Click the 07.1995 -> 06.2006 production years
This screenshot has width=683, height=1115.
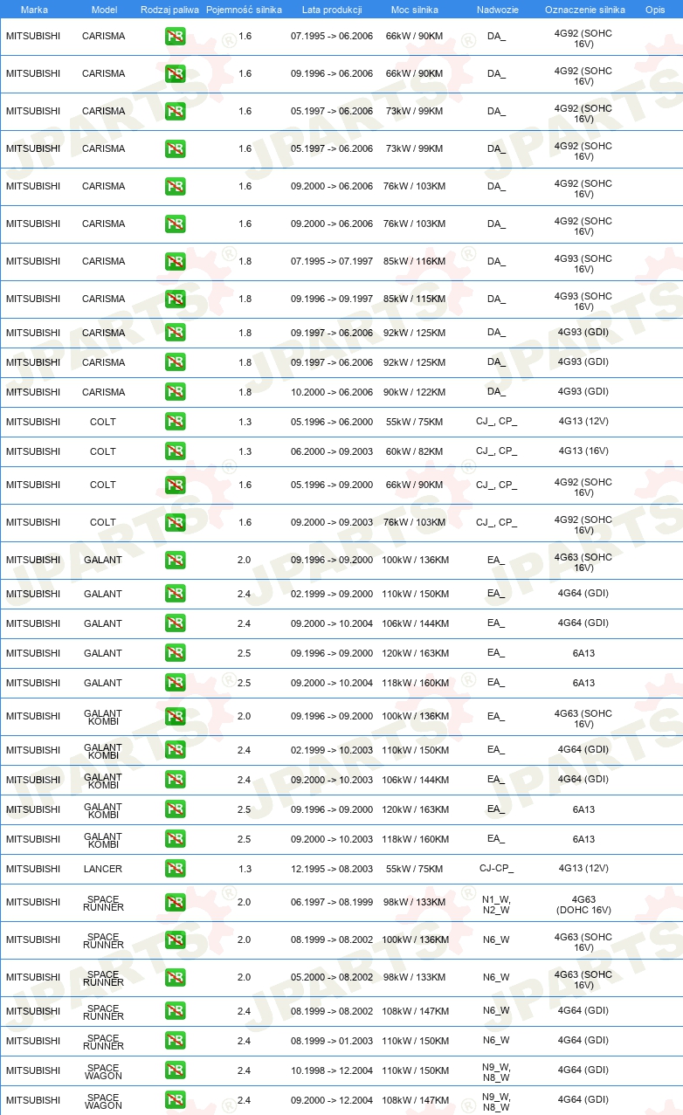[x=332, y=36]
